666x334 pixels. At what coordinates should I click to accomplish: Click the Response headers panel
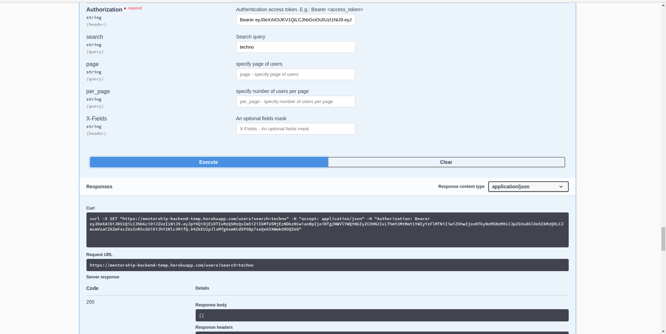point(381,332)
